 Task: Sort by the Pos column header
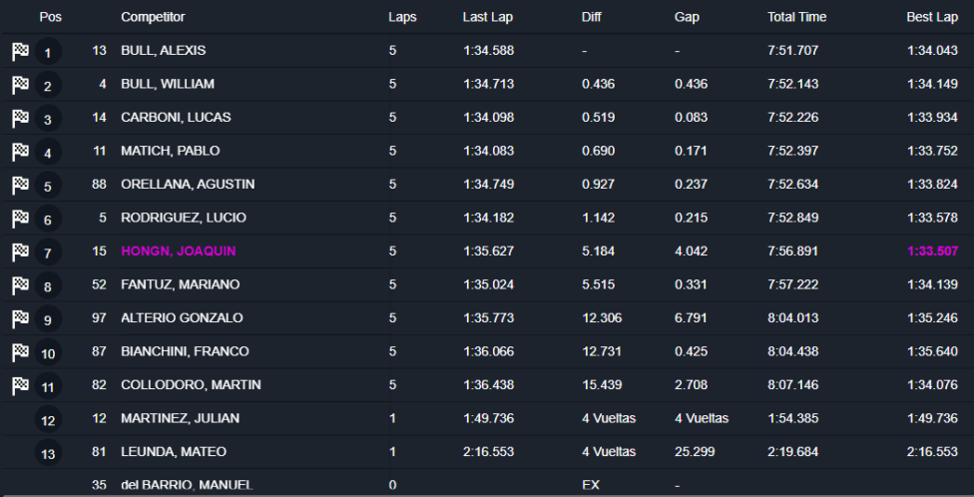click(50, 17)
